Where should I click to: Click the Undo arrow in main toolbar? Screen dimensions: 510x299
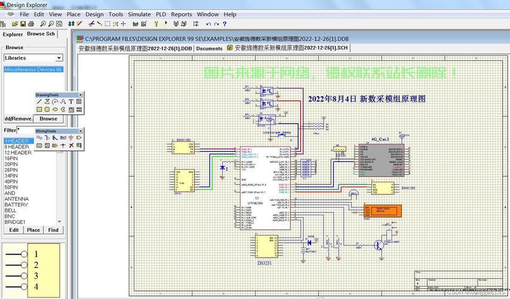coord(208,24)
